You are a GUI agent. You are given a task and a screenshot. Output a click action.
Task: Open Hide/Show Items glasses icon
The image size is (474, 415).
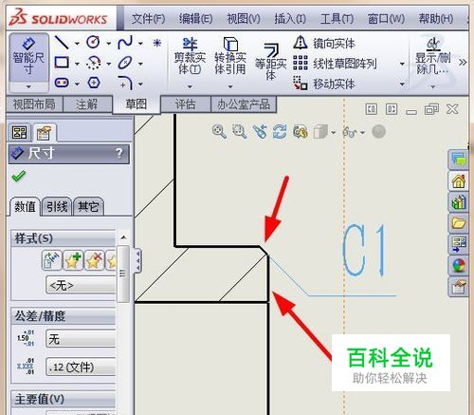(350, 132)
